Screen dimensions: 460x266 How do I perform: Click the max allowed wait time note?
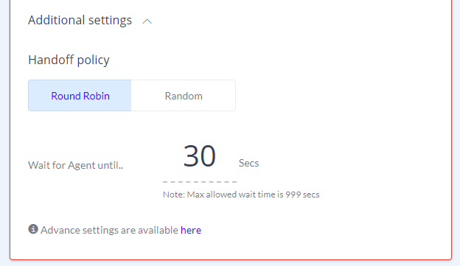click(241, 195)
